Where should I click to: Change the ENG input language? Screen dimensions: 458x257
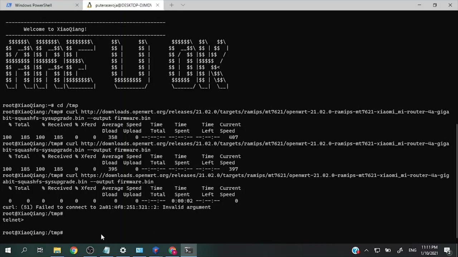(x=412, y=250)
